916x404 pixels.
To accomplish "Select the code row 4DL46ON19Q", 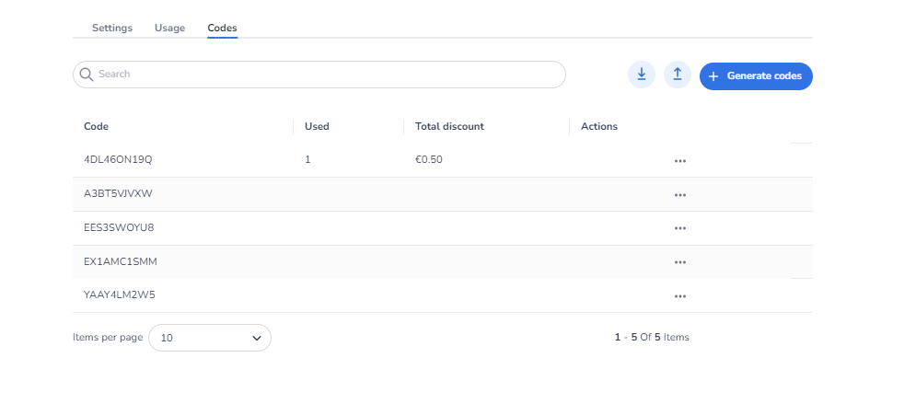I will click(118, 160).
